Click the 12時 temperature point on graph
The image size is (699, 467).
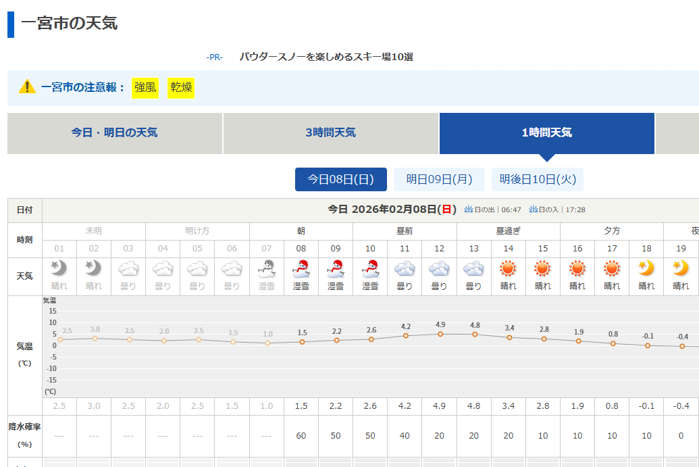(x=440, y=334)
